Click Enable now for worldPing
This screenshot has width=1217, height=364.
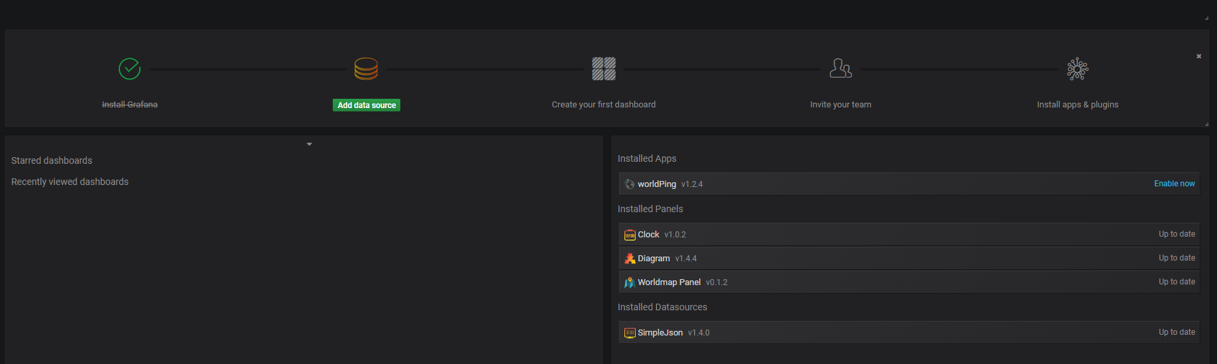click(x=1174, y=184)
